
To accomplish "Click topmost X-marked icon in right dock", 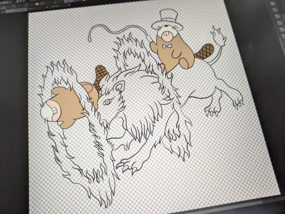I will (x=273, y=4).
